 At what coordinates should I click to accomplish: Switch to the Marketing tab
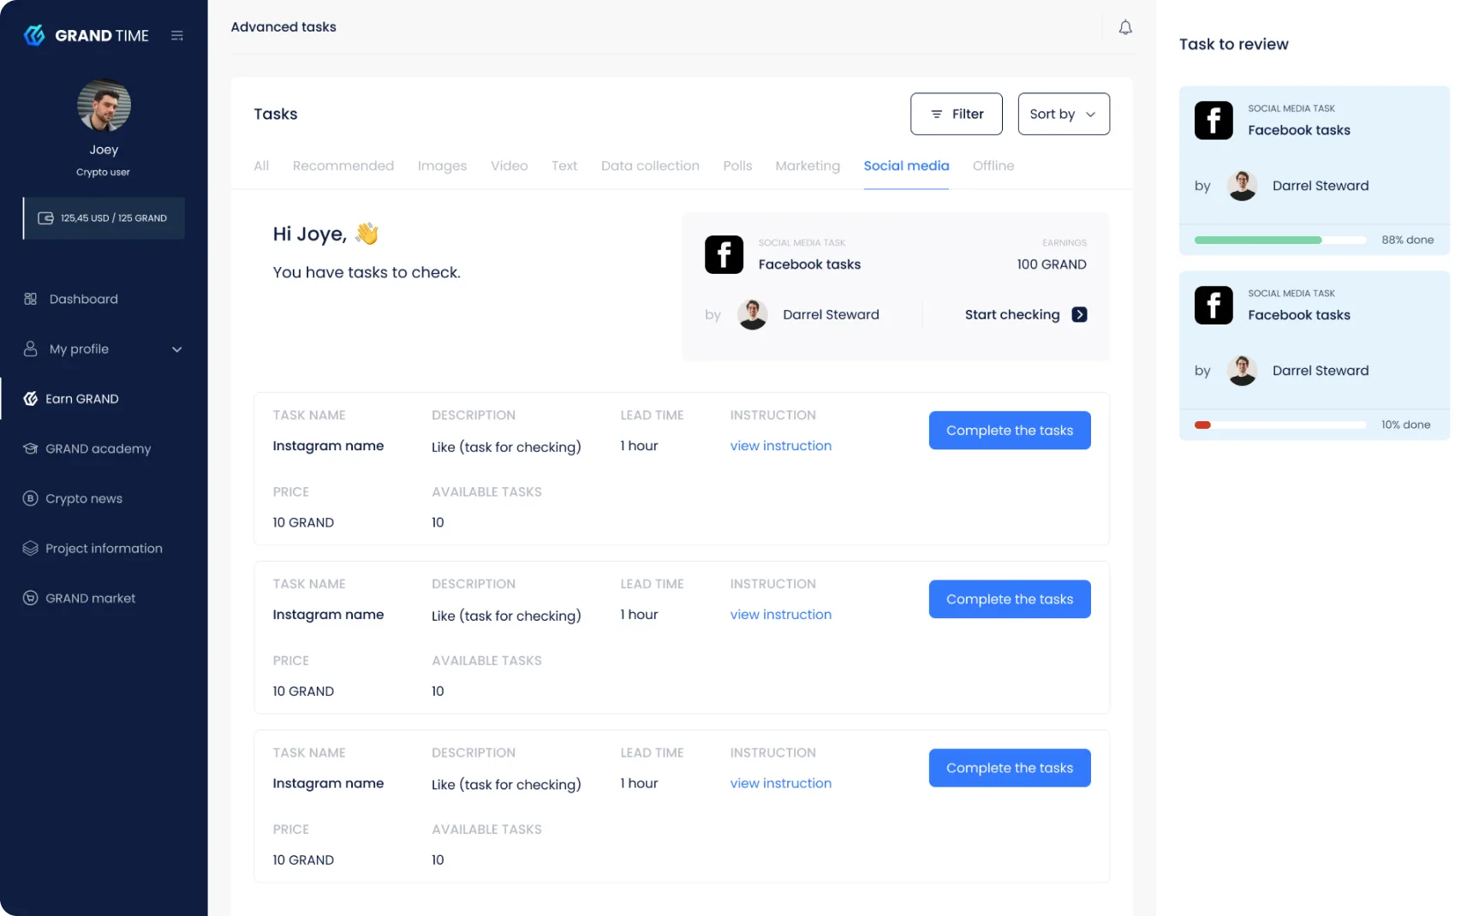808,166
